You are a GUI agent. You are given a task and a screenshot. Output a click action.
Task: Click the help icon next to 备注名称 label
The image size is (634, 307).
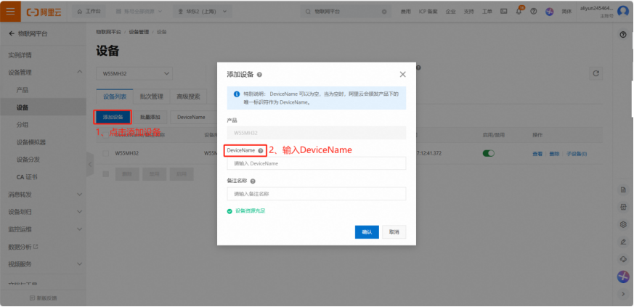pyautogui.click(x=253, y=181)
